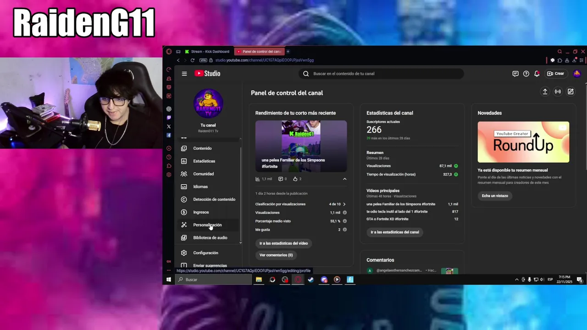
Task: Open Twitch in the Opera sidebar
Action: [x=169, y=118]
